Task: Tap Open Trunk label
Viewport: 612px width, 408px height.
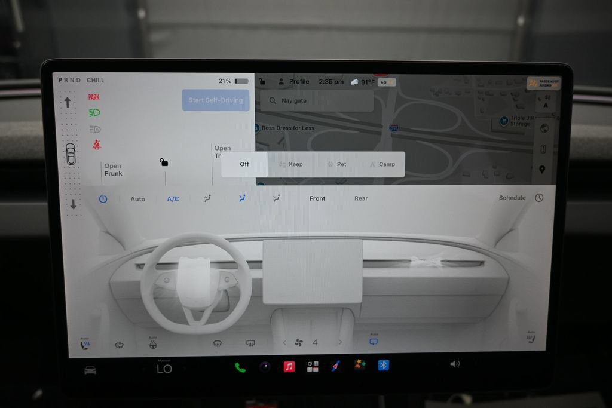Action: 222,152
